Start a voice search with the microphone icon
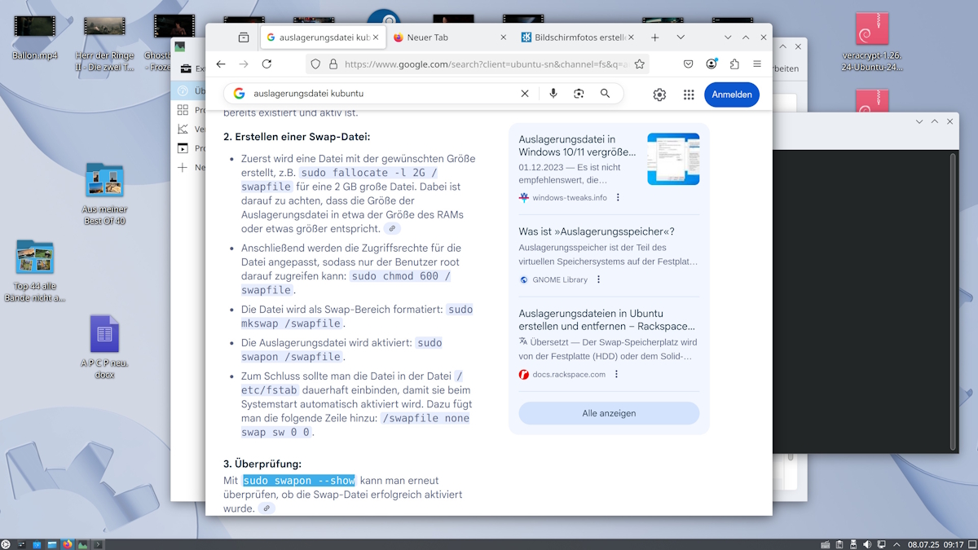This screenshot has height=550, width=978. point(553,94)
